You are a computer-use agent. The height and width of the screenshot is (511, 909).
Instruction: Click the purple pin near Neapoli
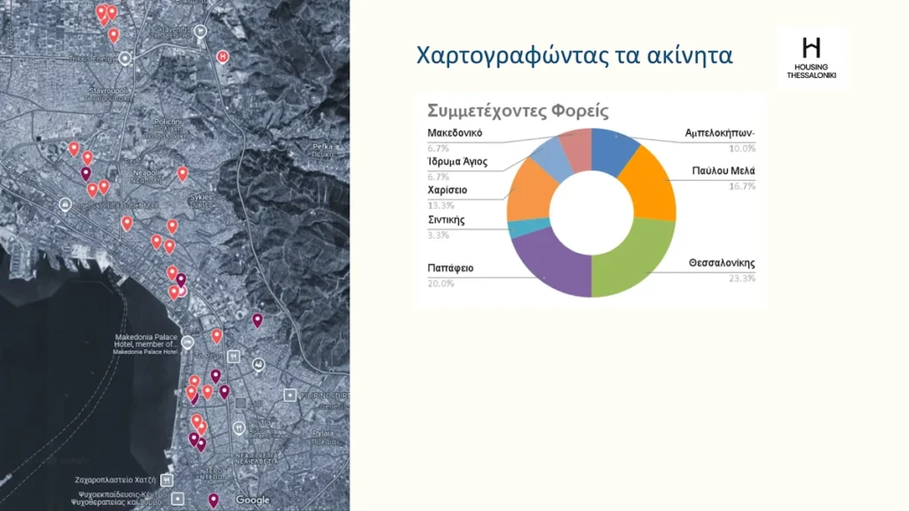pyautogui.click(x=86, y=173)
